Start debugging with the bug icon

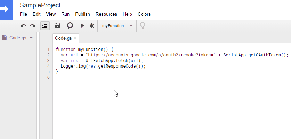point(91,26)
